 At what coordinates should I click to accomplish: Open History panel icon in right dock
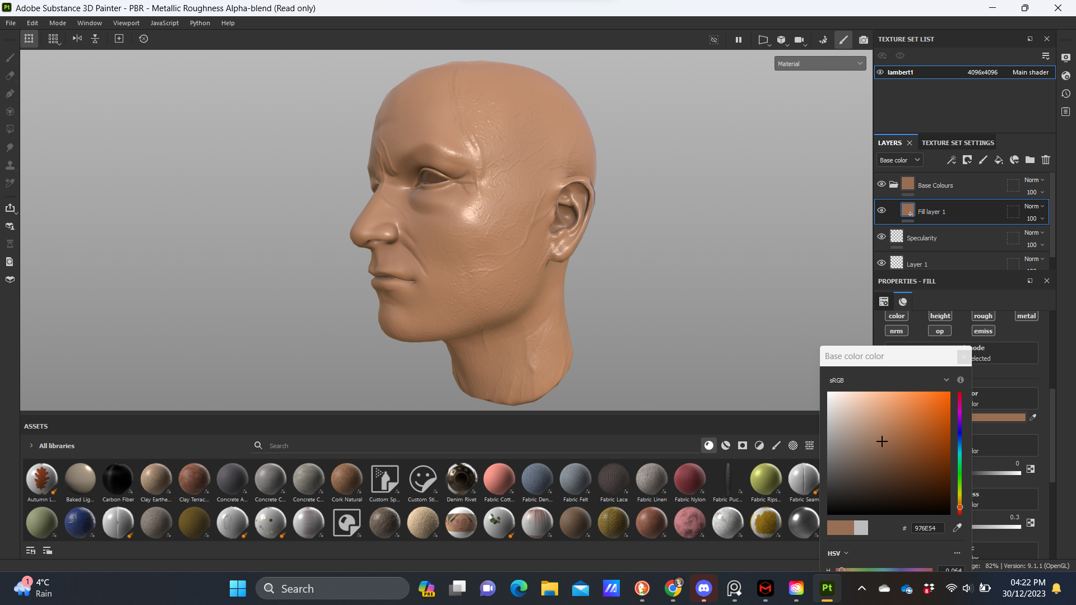point(1066,94)
